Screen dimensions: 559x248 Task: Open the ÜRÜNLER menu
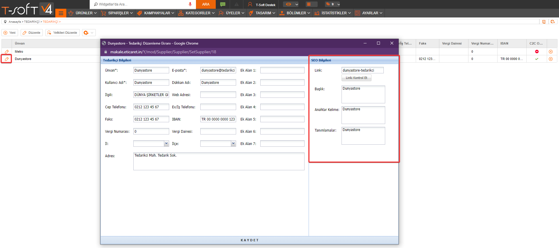(83, 13)
